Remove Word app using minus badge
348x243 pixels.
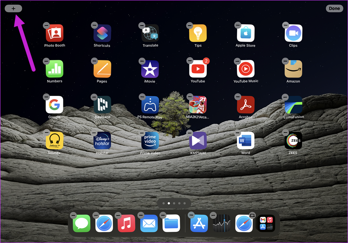click(237, 133)
